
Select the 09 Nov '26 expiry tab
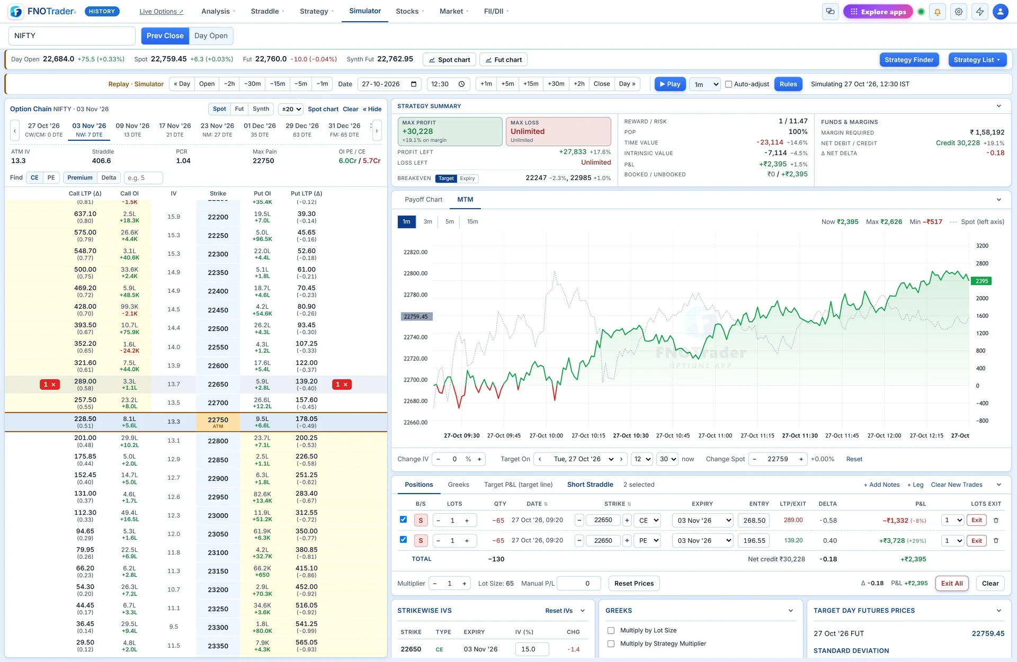pos(132,130)
